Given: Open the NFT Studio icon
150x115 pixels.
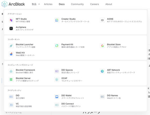Looking at the screenshot, I should 11,20.
